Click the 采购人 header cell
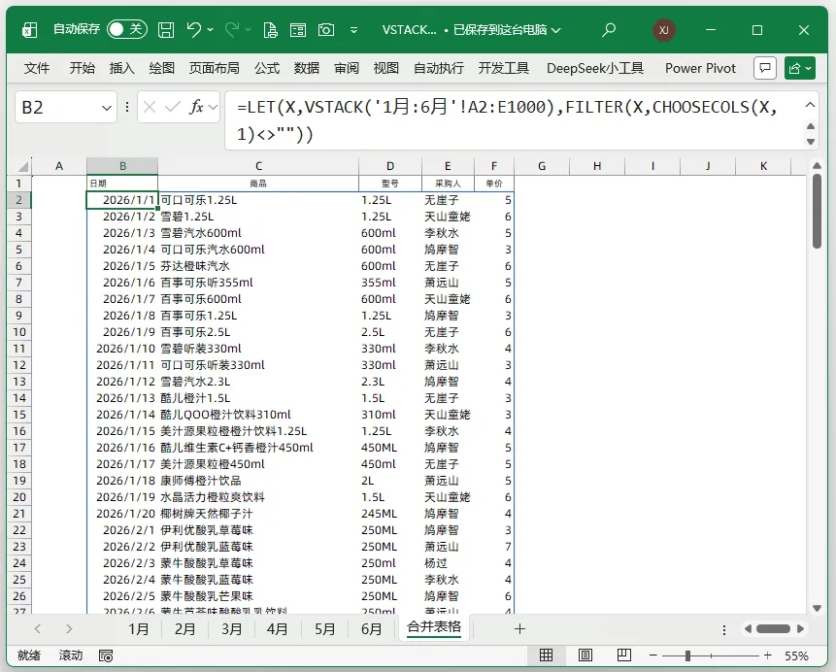This screenshot has height=672, width=836. pyautogui.click(x=448, y=184)
